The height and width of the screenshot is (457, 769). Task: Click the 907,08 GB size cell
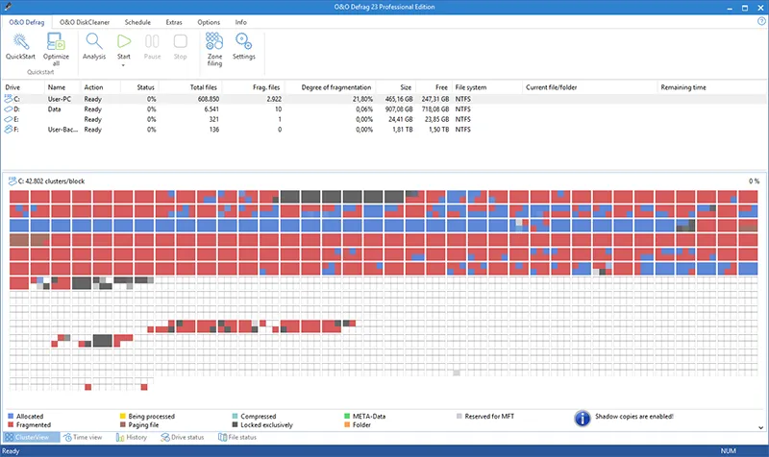point(399,109)
